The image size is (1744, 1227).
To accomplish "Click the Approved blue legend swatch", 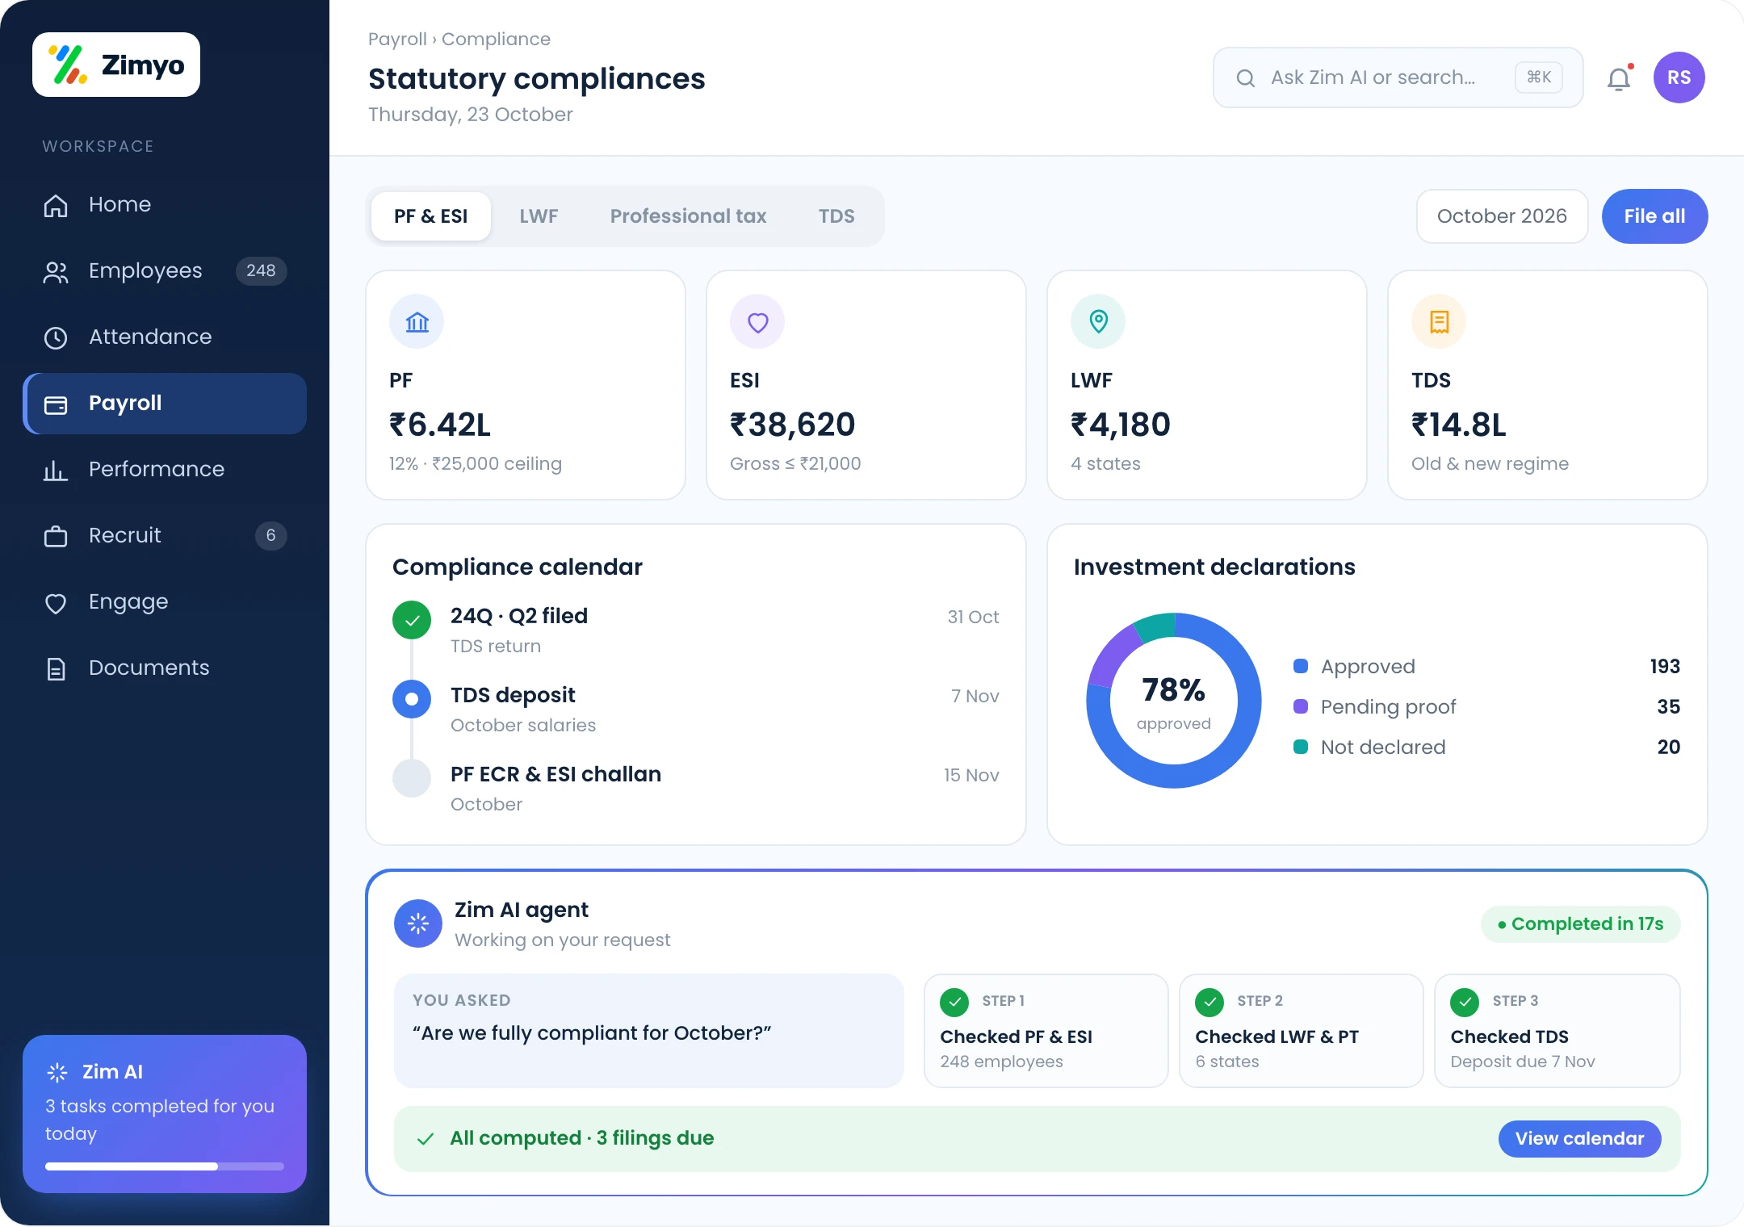I will point(1301,666).
